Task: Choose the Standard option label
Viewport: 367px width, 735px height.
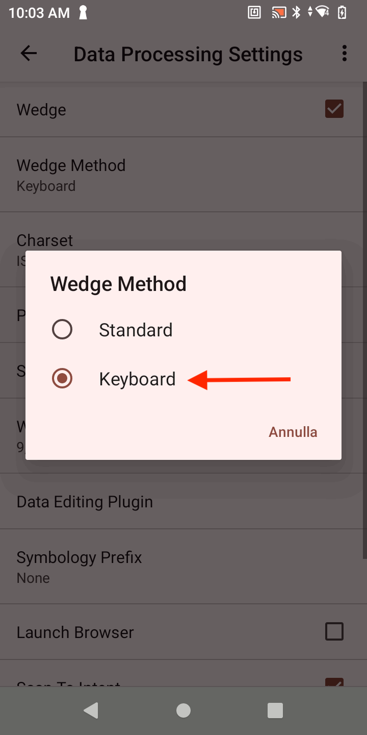Action: [x=136, y=330]
